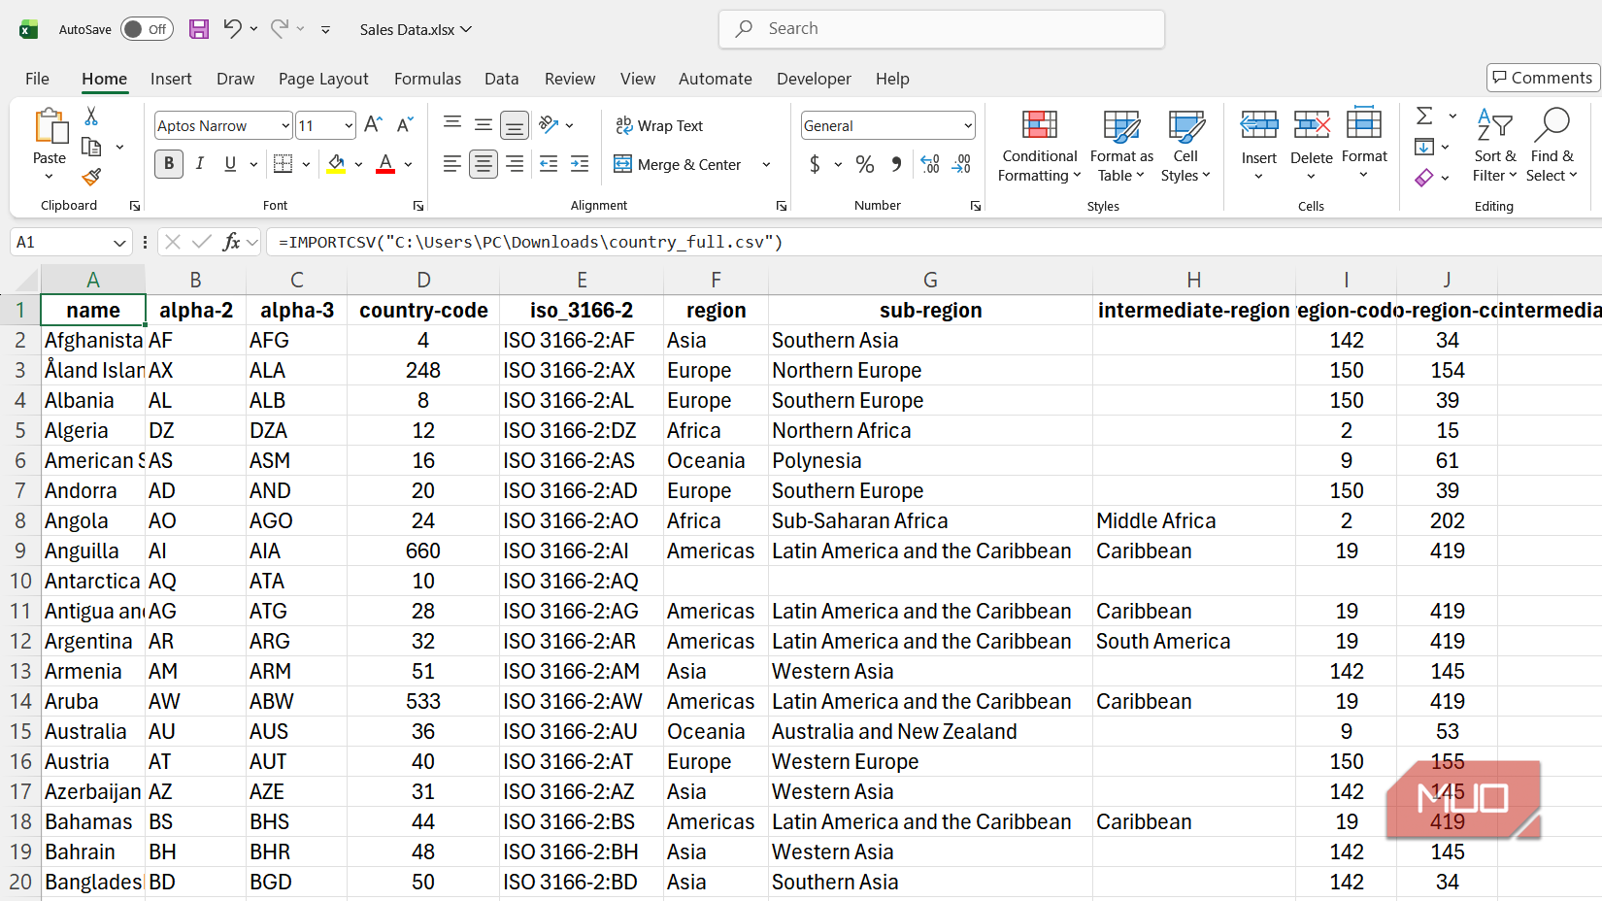Apply middle align icon
This screenshot has width=1602, height=901.
(x=484, y=125)
